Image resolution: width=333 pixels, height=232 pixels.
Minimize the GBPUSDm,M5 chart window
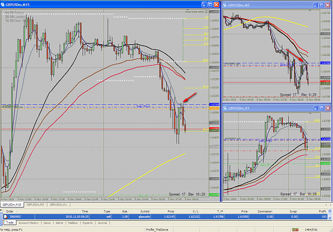(315, 5)
